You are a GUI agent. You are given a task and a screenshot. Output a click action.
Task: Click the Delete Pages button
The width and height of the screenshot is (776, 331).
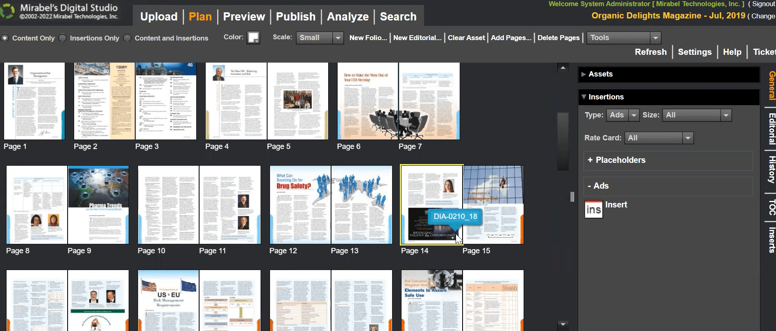558,38
